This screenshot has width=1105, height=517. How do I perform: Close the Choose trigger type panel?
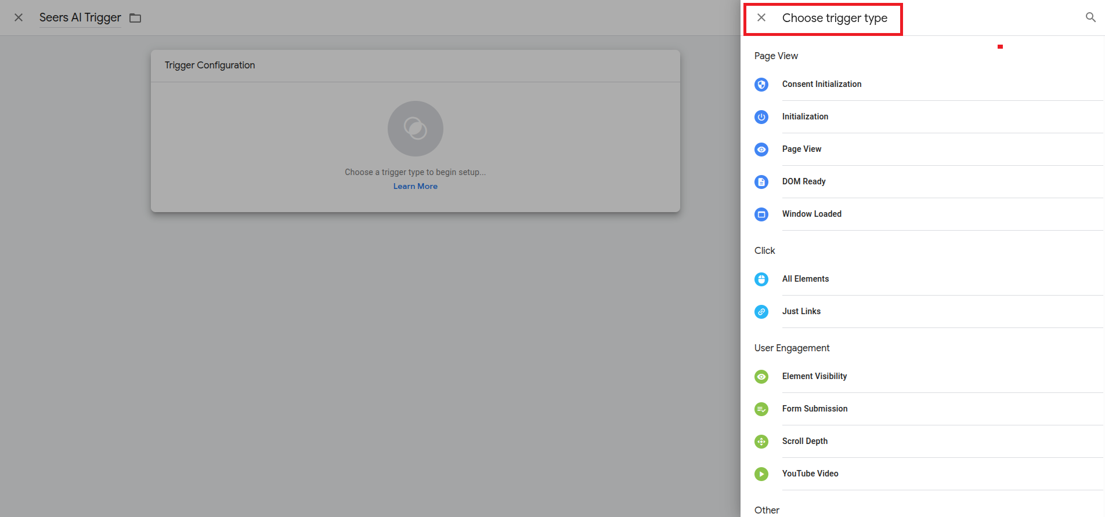[761, 17]
